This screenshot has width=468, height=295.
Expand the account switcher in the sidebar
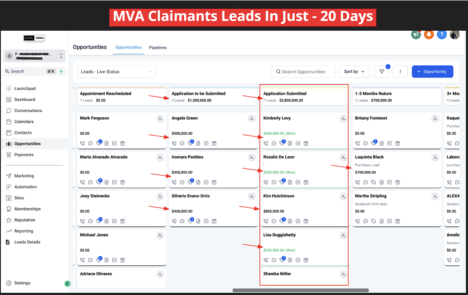[x=61, y=56]
